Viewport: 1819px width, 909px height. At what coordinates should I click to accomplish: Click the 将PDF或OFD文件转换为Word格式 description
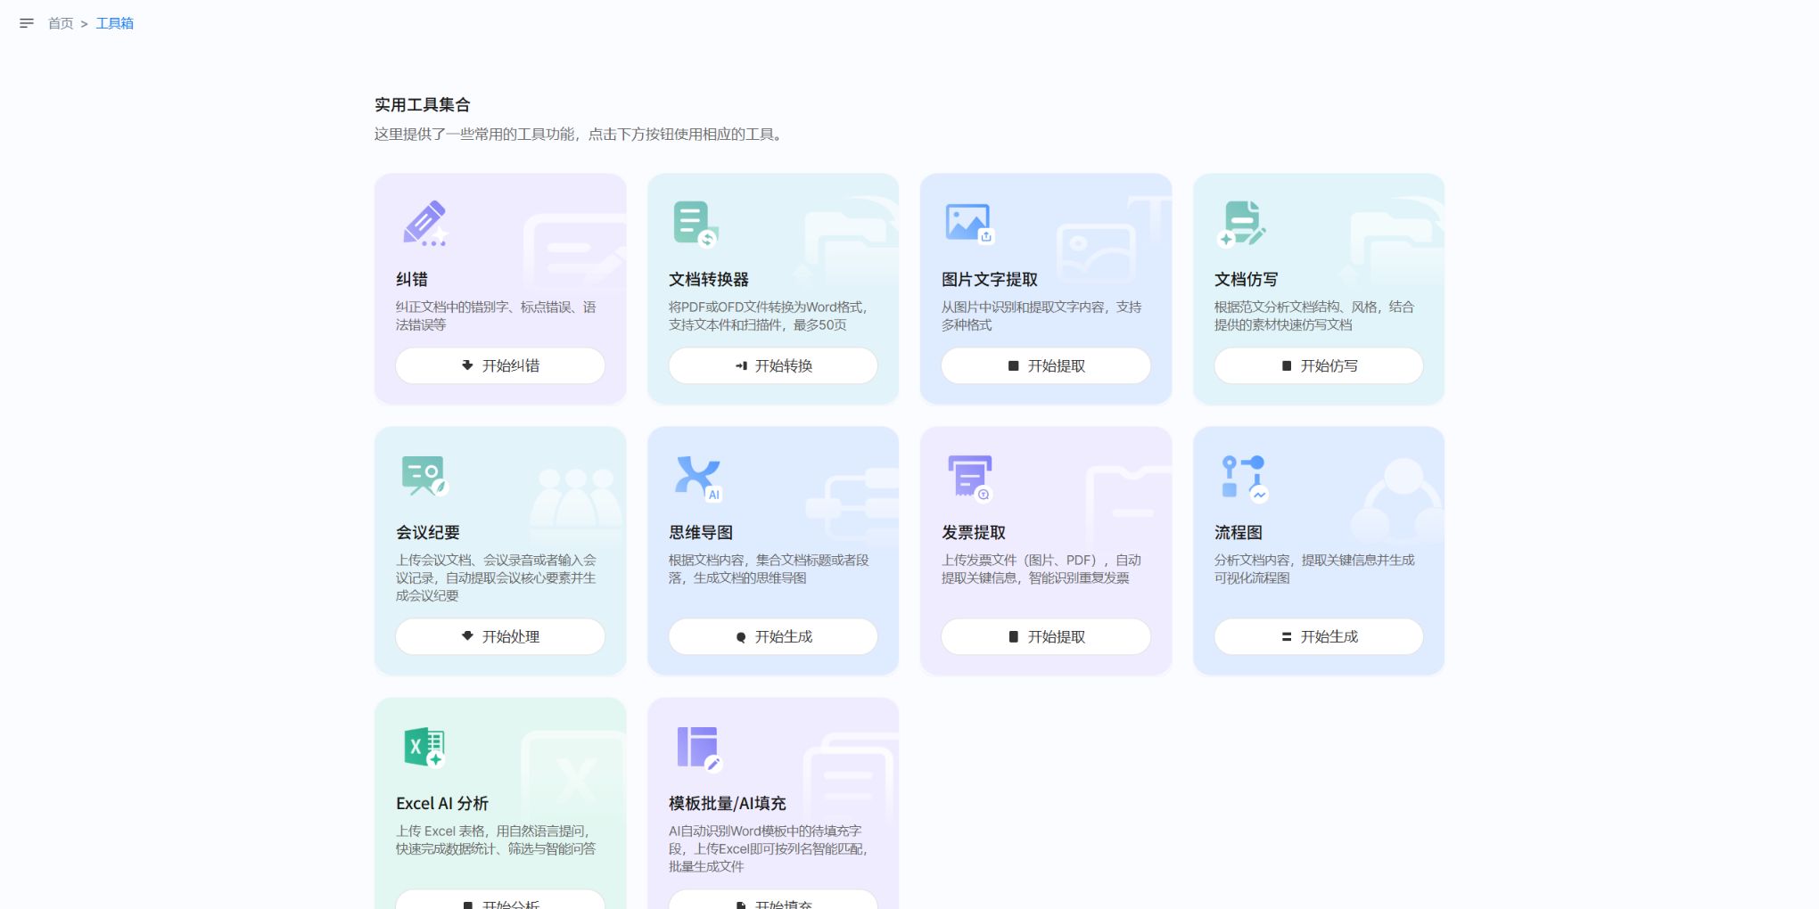click(x=769, y=315)
